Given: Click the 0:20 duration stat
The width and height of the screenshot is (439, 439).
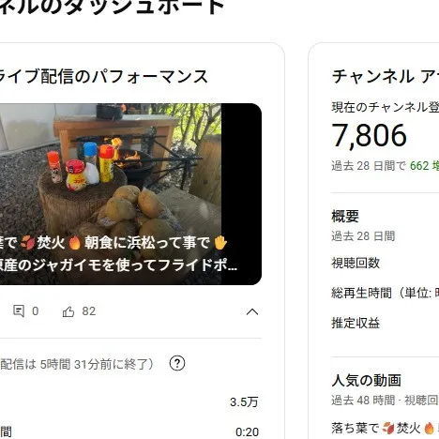Looking at the screenshot, I should click(x=247, y=432).
